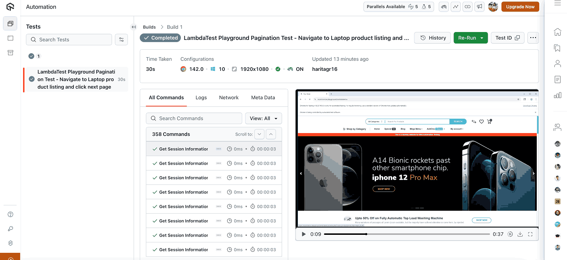Click the Completed status badge
Viewport: 567px width, 260px height.
(x=160, y=38)
